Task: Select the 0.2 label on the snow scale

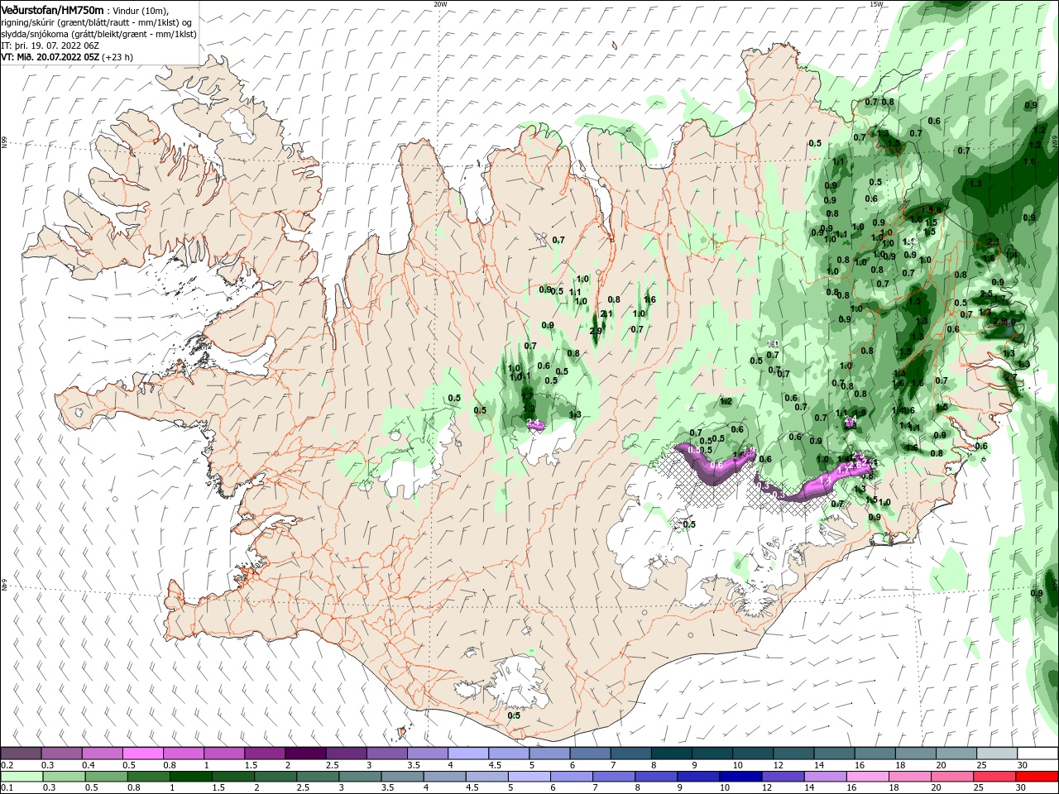Action: pyautogui.click(x=7, y=765)
